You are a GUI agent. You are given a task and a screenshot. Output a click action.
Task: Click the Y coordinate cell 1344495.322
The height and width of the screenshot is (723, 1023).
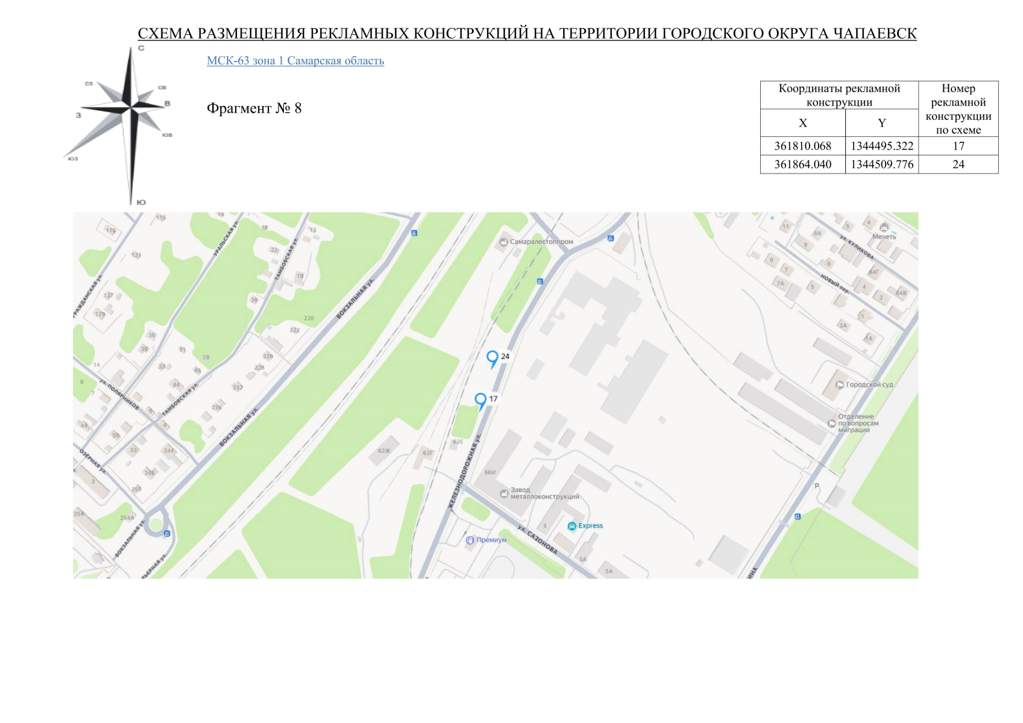(881, 146)
